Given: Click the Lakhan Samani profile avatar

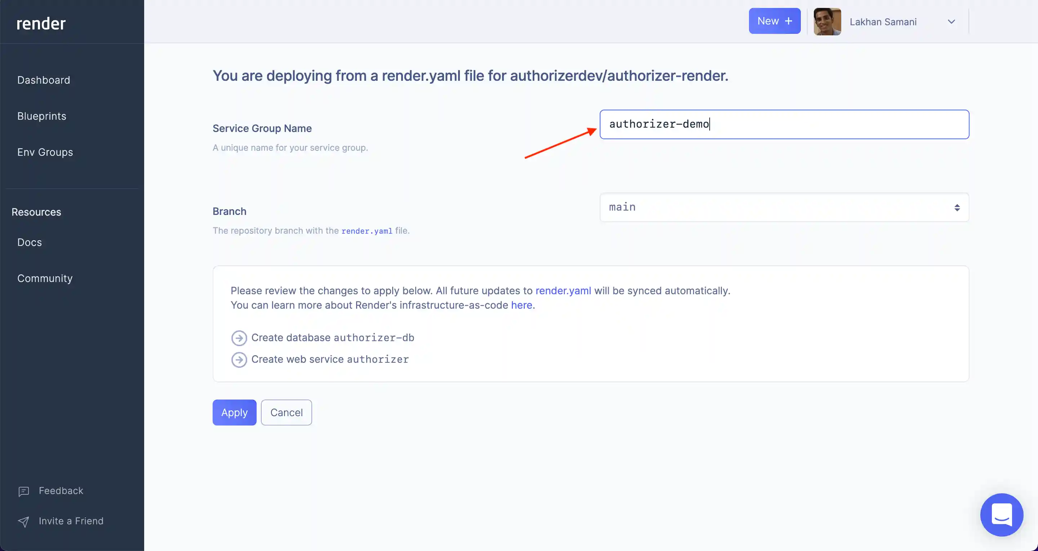Looking at the screenshot, I should pos(827,22).
